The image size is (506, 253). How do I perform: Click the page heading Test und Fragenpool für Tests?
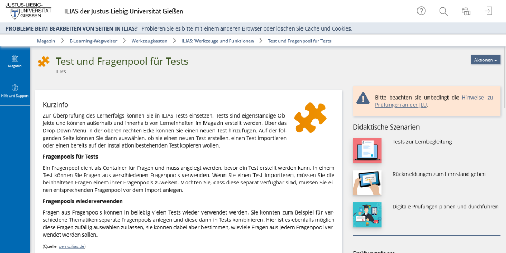122,61
